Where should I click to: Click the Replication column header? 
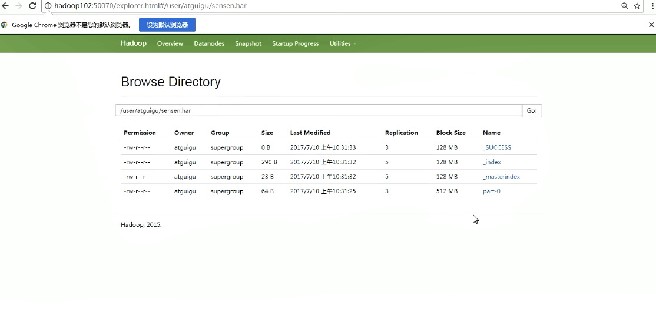401,133
